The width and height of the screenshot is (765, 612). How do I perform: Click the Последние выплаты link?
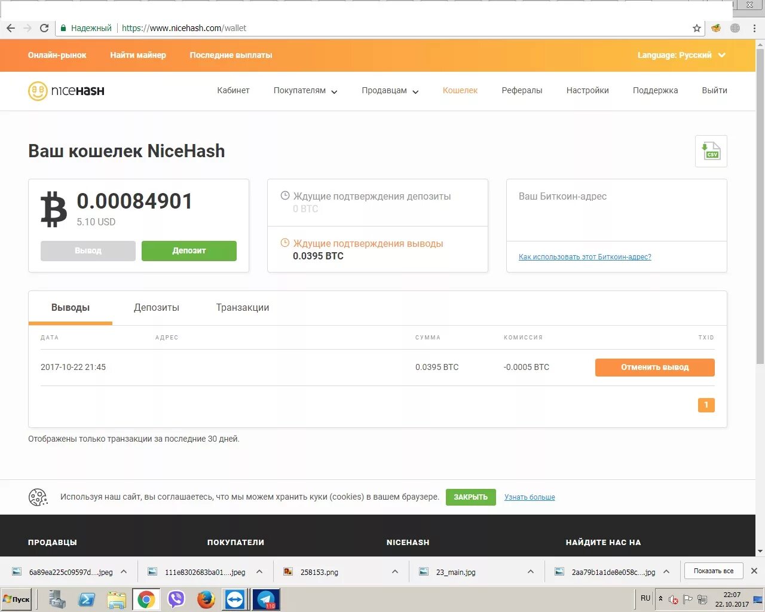[x=231, y=55]
